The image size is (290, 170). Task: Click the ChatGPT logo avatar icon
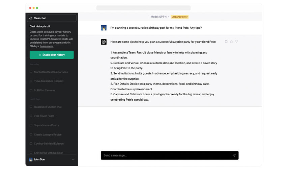pyautogui.click(x=104, y=42)
